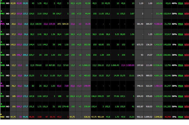Click the purple ceiling arrow above PVS
This screenshot has height=125, width=189.
(x=1, y=21)
